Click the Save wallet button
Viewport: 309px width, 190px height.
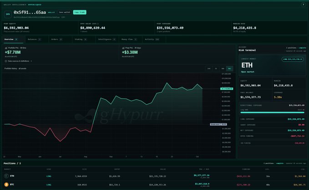tap(65, 12)
